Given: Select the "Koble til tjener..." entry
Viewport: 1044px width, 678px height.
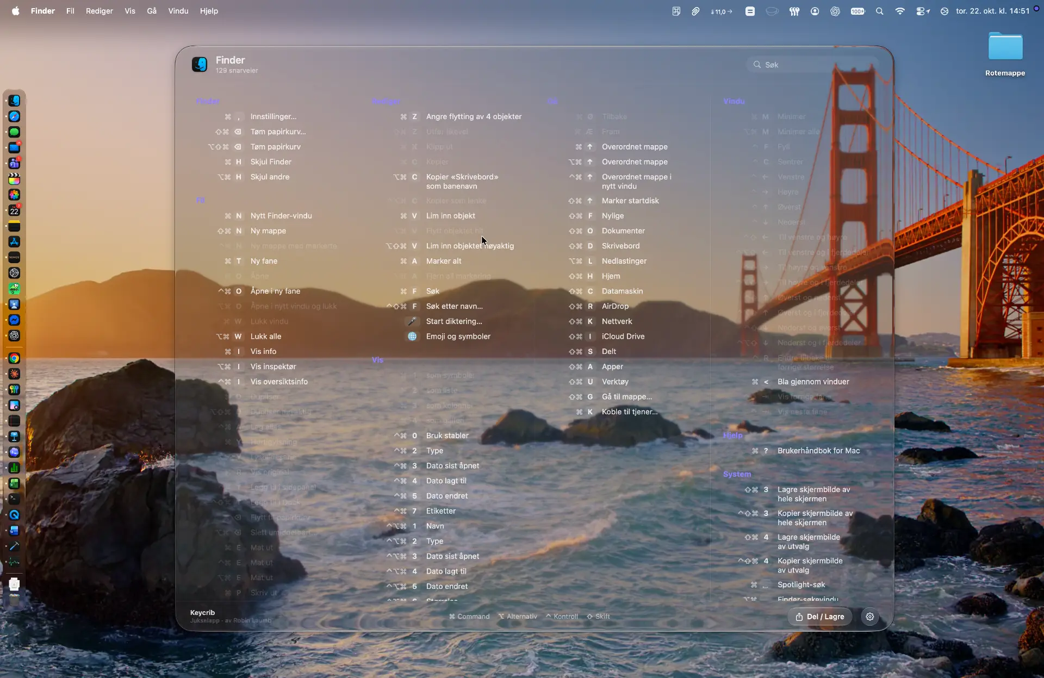Looking at the screenshot, I should (617, 412).
